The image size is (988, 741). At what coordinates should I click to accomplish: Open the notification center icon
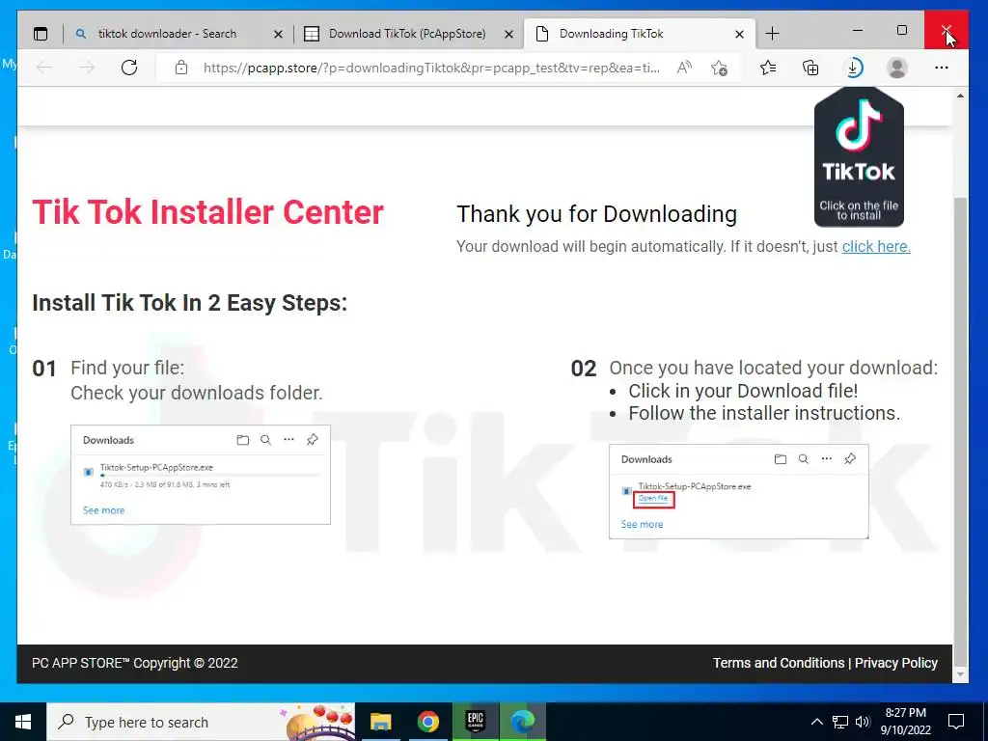(956, 722)
